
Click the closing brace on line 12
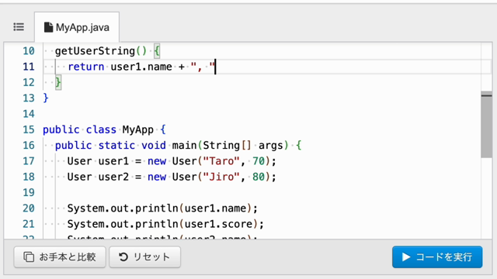click(58, 83)
